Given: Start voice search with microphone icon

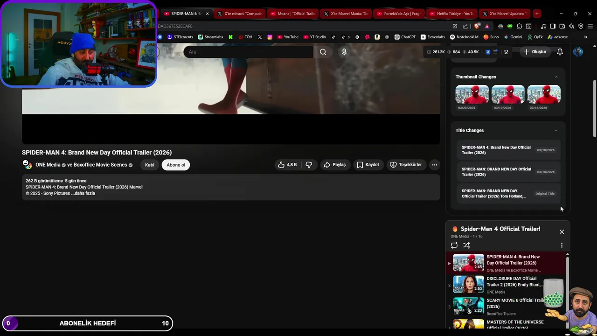Looking at the screenshot, I should click(344, 52).
